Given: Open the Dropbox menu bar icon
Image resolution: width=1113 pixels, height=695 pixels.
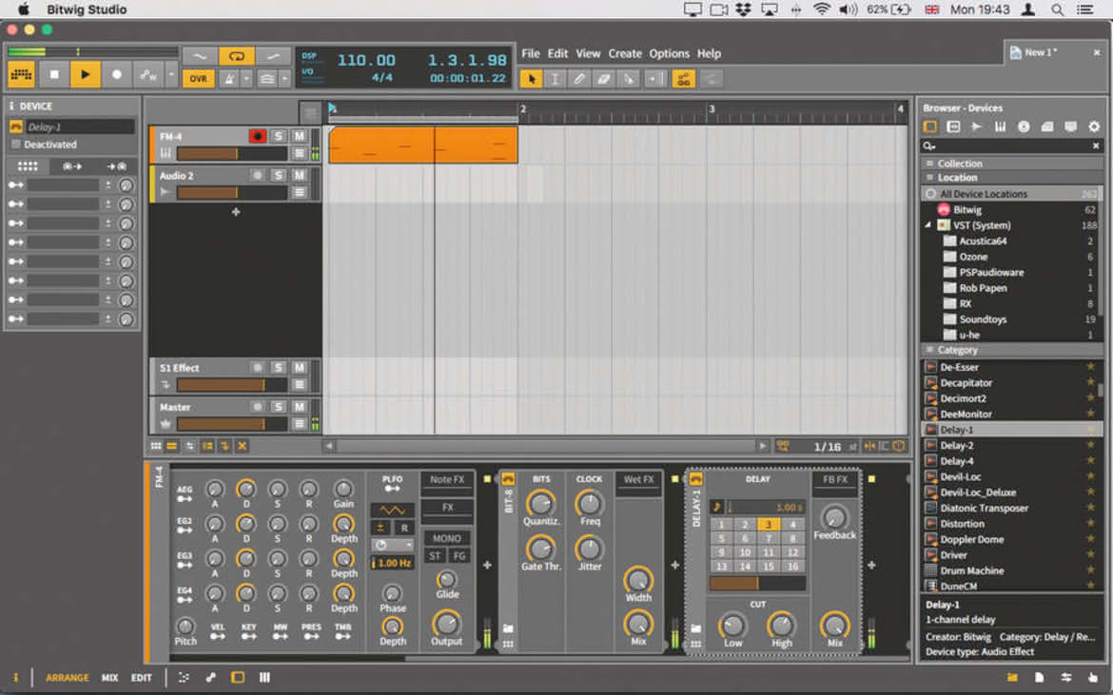Looking at the screenshot, I should (743, 10).
